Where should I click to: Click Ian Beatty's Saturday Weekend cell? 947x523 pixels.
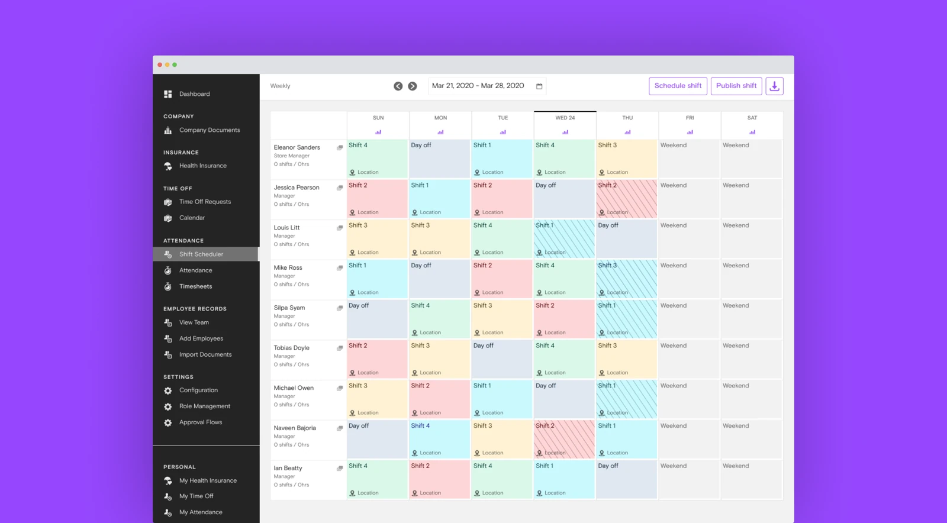pos(752,480)
